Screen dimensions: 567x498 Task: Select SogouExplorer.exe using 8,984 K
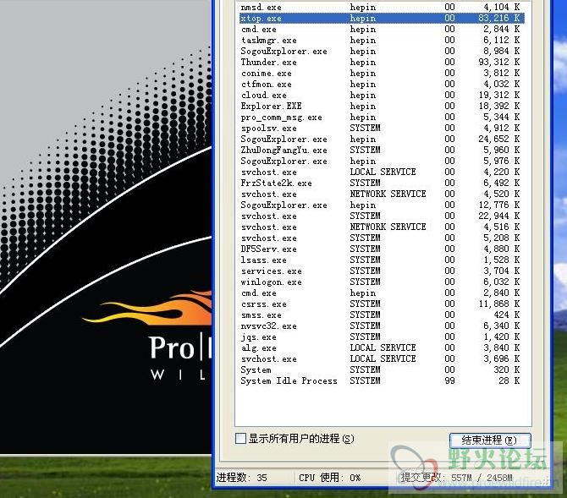click(x=382, y=52)
